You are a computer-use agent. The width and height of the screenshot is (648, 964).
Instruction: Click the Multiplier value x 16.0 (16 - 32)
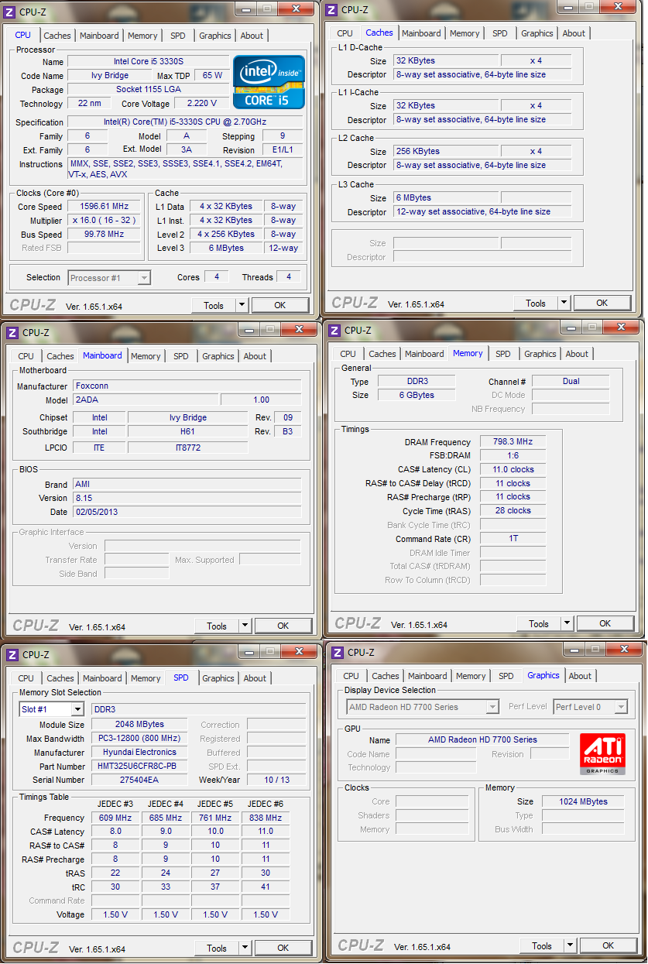tap(105, 221)
